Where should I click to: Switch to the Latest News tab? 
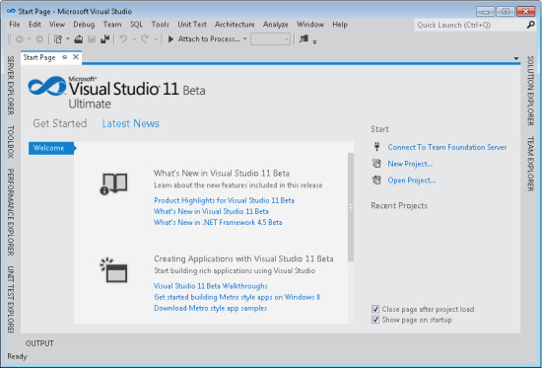coord(131,123)
